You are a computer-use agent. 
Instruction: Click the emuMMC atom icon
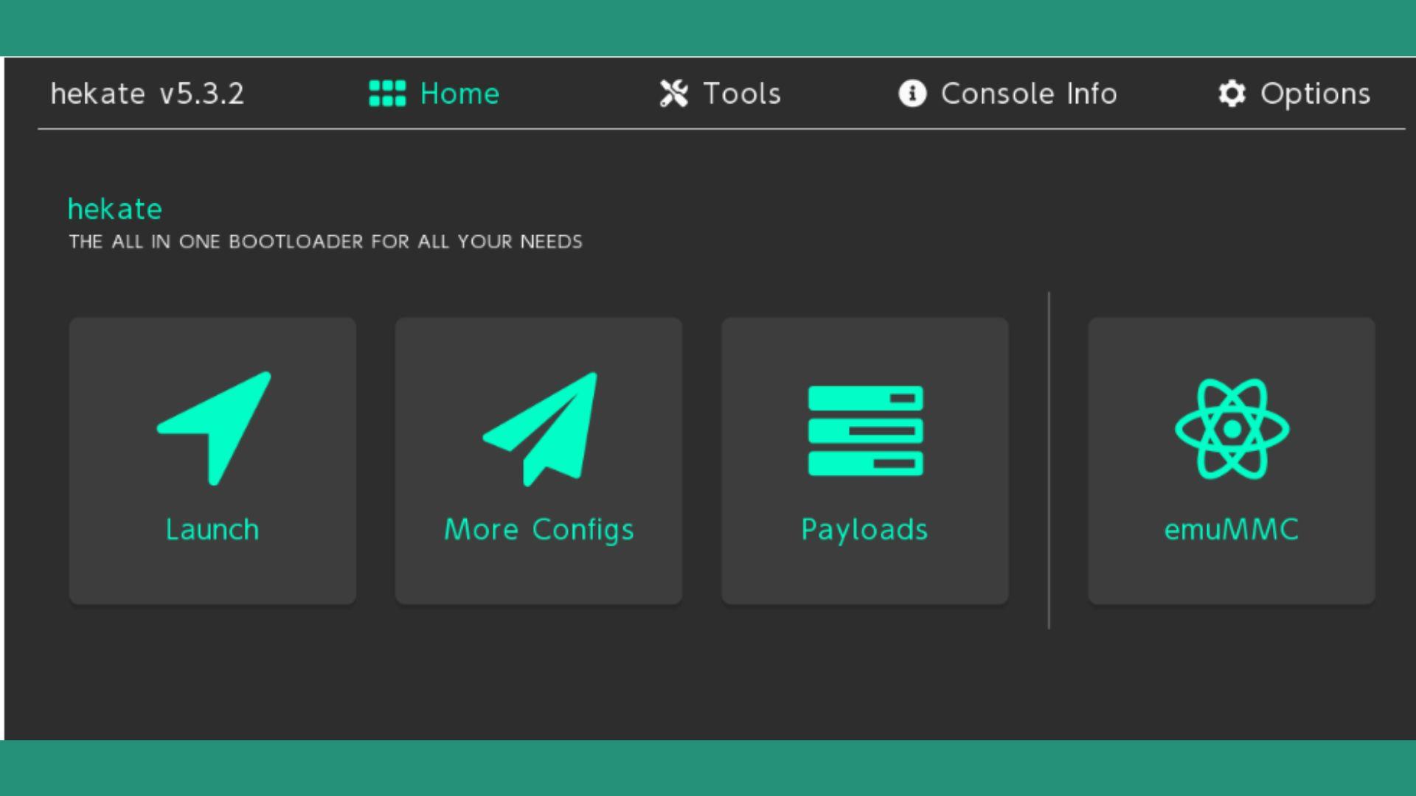pos(1232,429)
